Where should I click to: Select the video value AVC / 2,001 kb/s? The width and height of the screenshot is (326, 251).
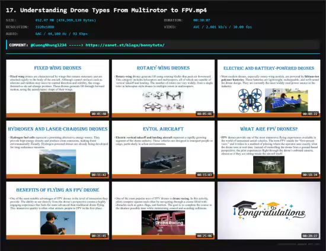222,27
